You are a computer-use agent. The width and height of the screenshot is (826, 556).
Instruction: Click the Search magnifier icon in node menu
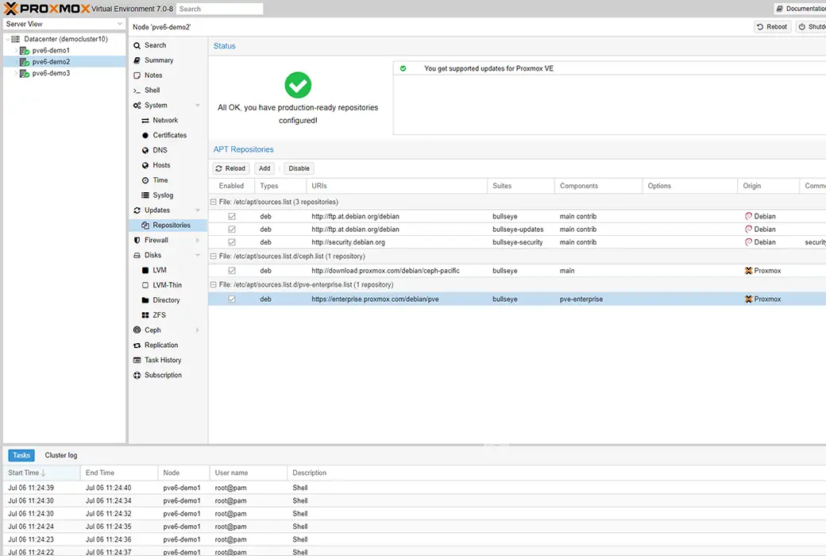click(137, 46)
